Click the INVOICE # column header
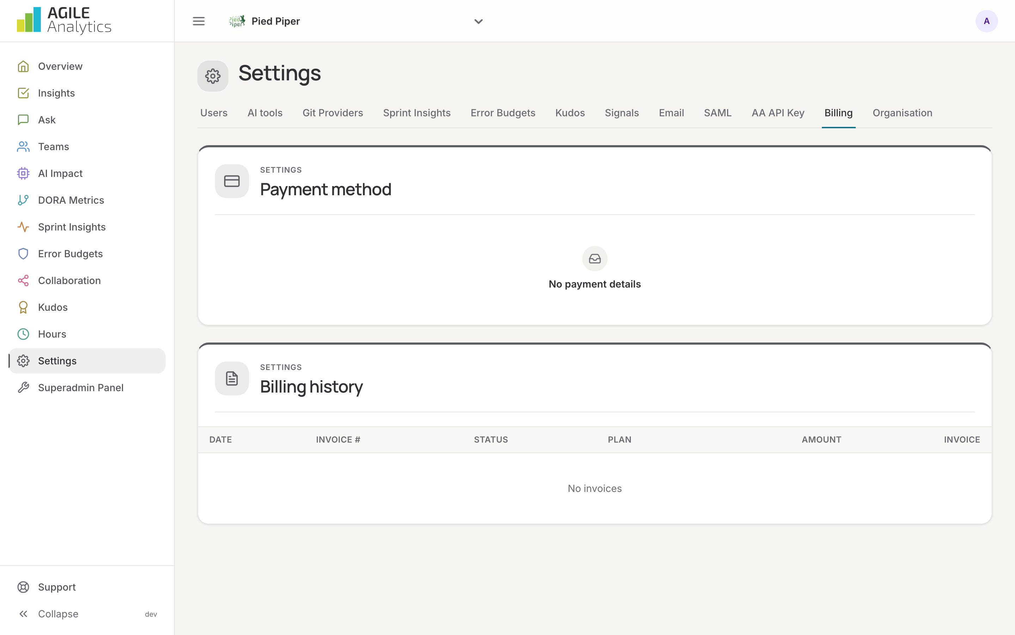Screen dimensions: 1015x635 tap(338, 440)
